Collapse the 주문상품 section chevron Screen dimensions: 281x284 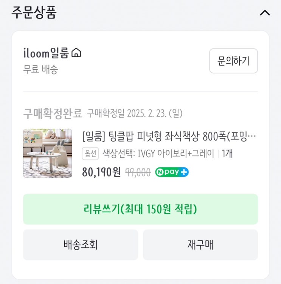[x=265, y=13]
